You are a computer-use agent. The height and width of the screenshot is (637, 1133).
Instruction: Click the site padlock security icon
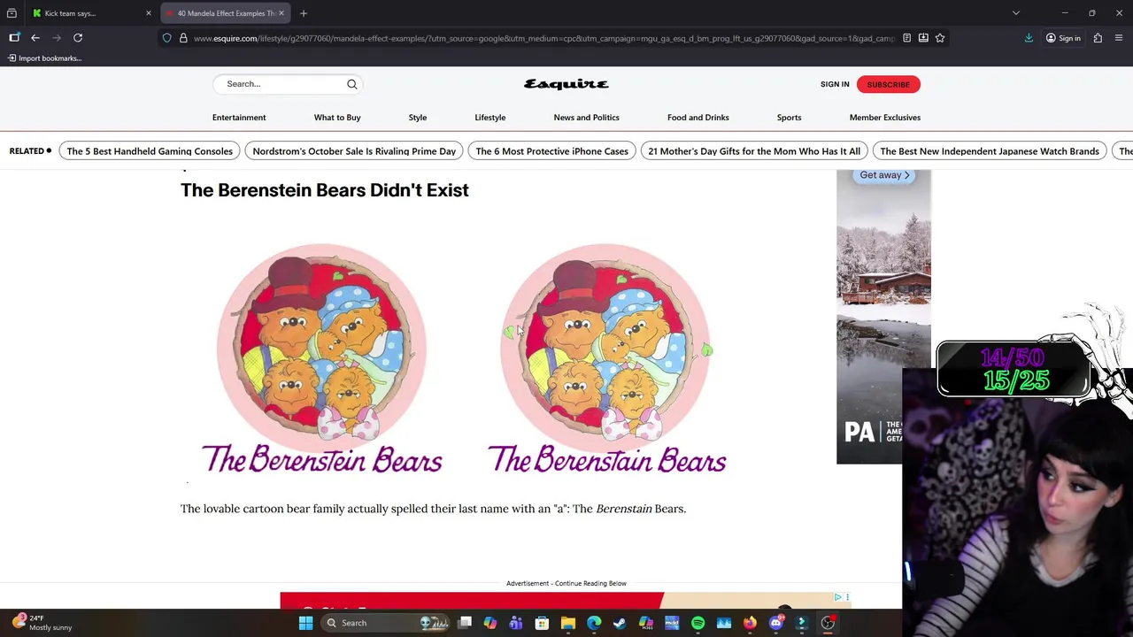(183, 38)
